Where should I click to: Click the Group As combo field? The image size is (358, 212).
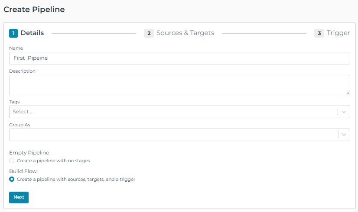(x=173, y=135)
